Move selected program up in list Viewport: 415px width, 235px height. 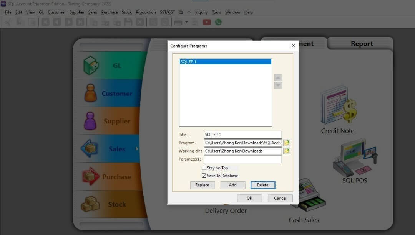(278, 77)
